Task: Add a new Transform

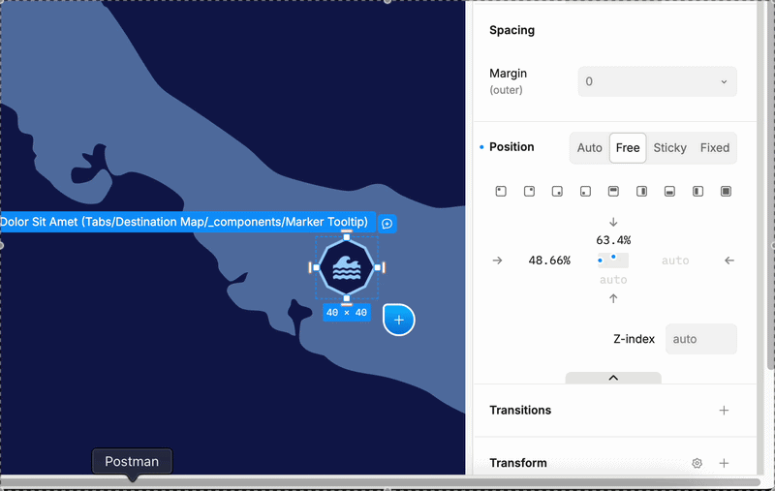Action: (x=724, y=463)
